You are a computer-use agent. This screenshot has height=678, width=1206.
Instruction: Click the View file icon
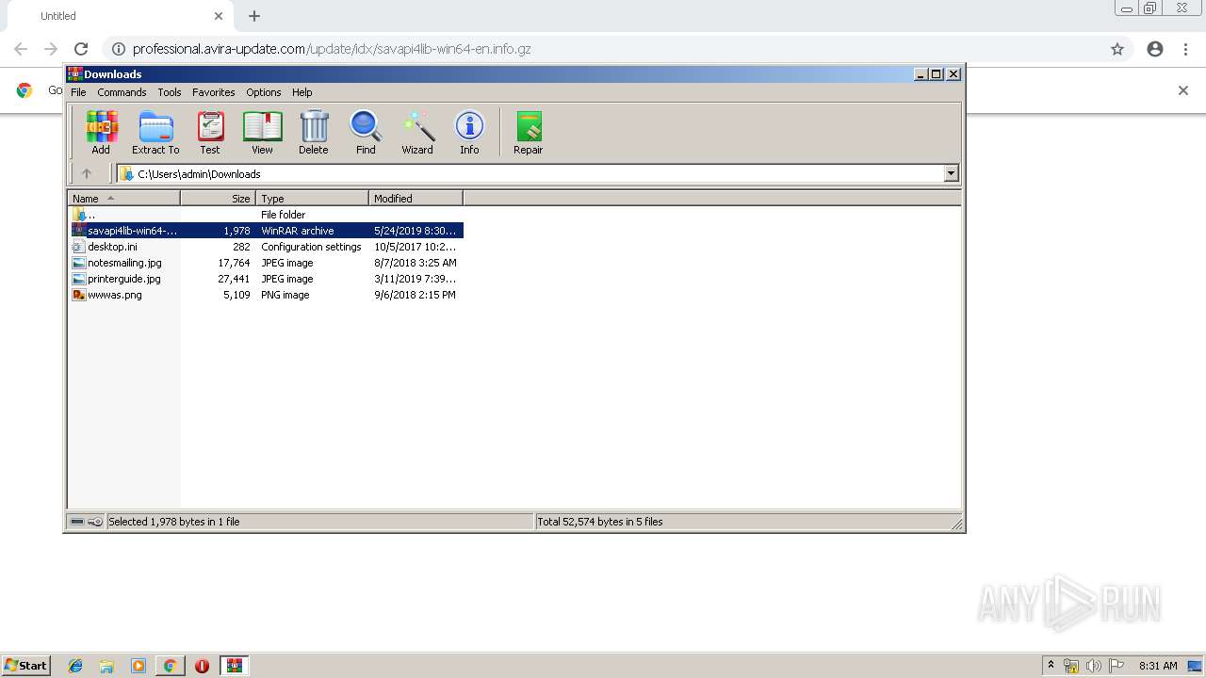click(x=262, y=132)
